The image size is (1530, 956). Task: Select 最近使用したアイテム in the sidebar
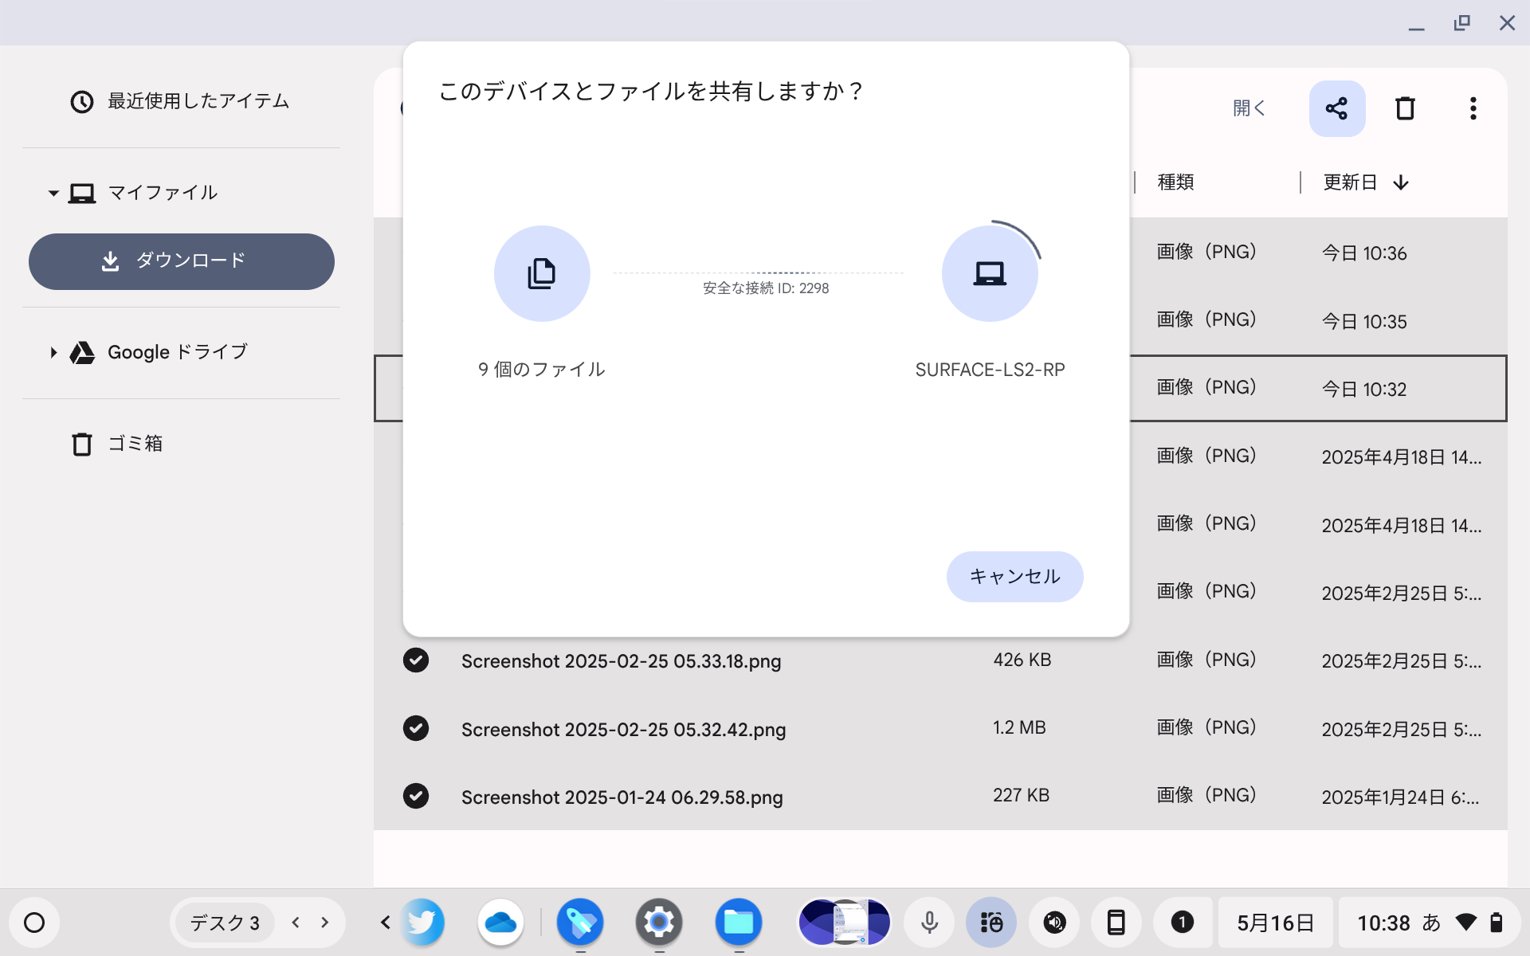click(197, 101)
